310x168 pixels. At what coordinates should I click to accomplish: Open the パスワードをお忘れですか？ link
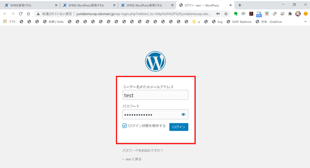143,150
